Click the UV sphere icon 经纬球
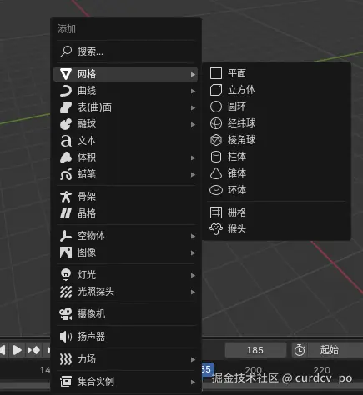 pos(216,123)
